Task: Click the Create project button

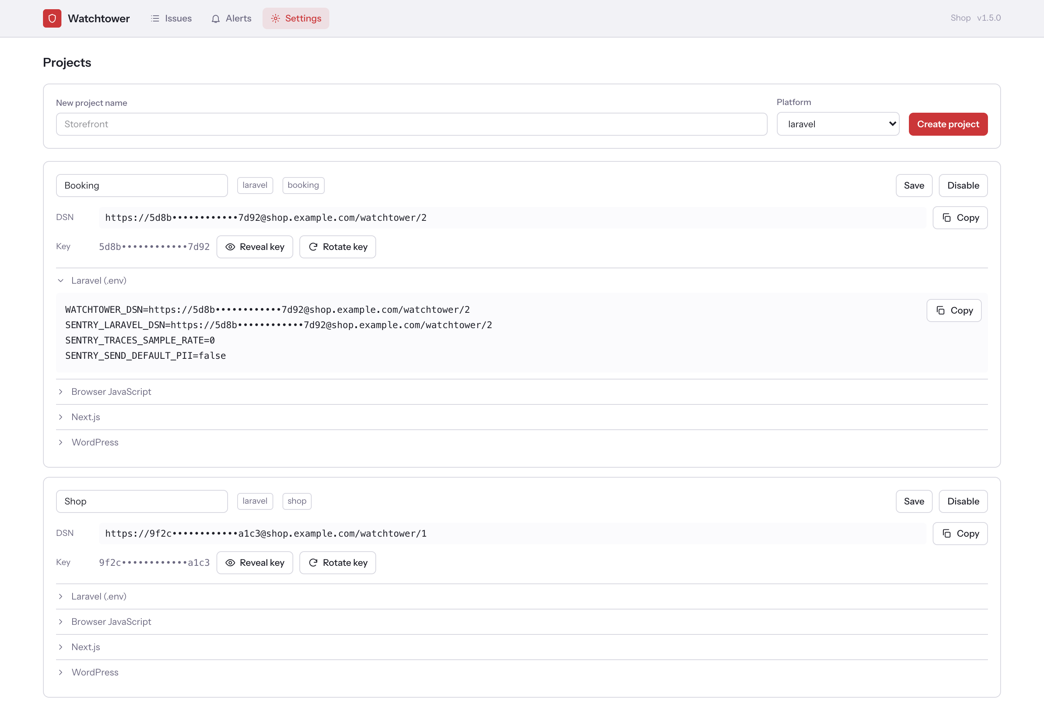Action: click(948, 124)
